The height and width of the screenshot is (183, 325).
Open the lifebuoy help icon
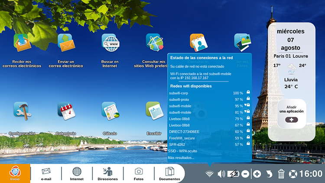pos(293,174)
